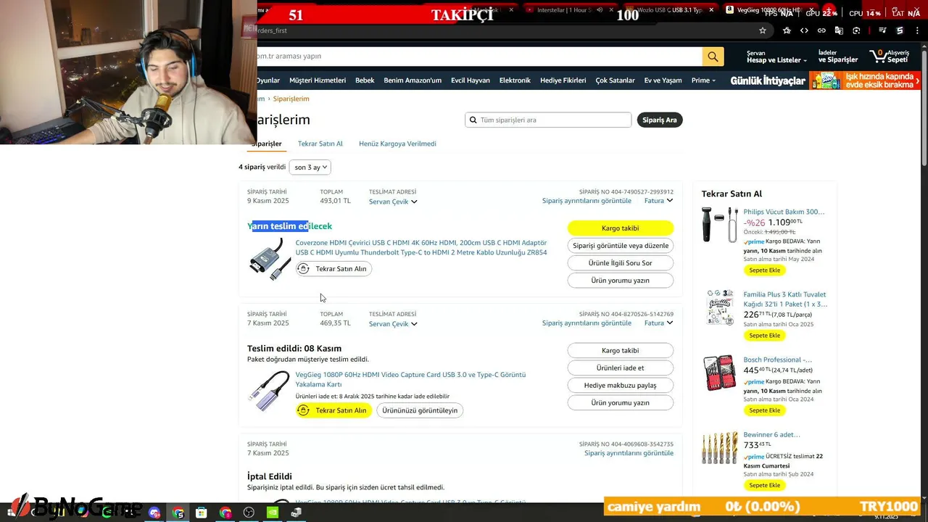Open Müşteri Hizmetleri in navigation bar
The height and width of the screenshot is (522, 928).
tap(318, 80)
